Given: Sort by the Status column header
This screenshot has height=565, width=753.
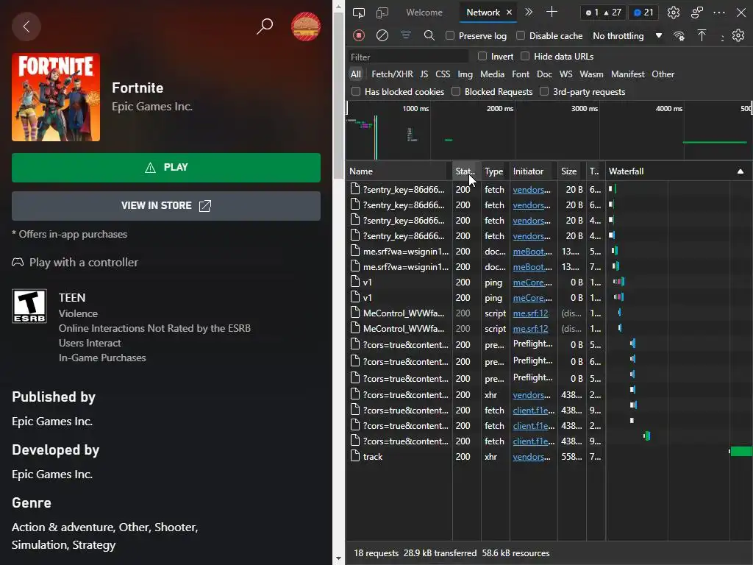Looking at the screenshot, I should pos(465,171).
